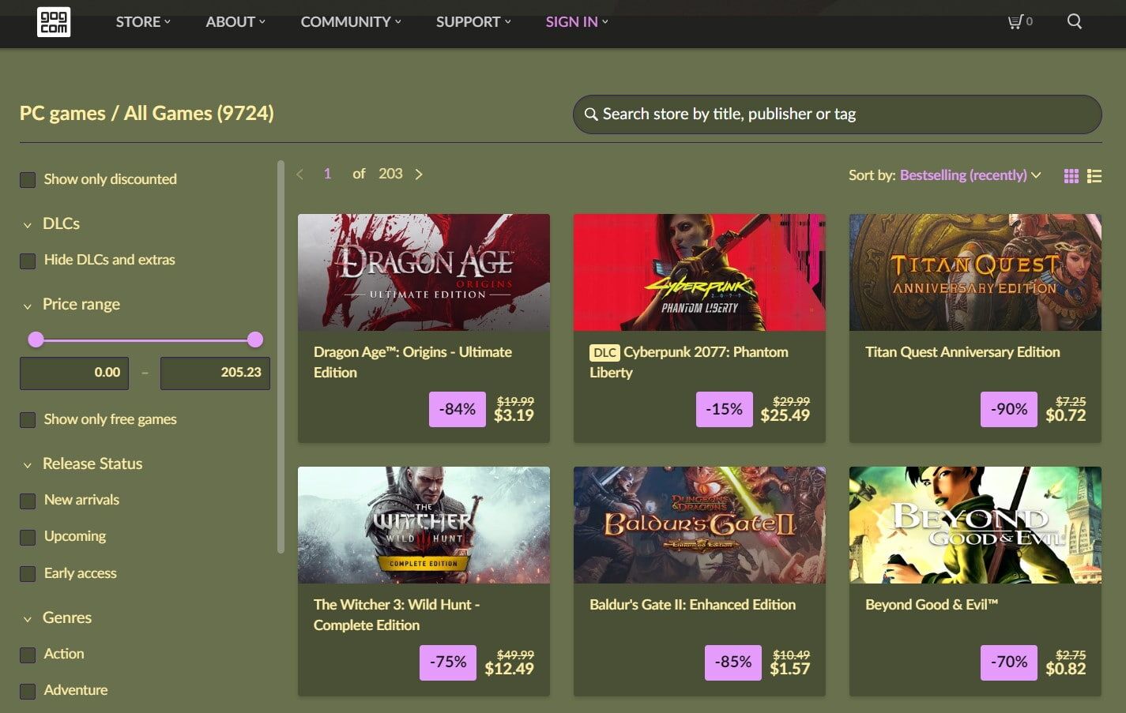1126x713 pixels.
Task: Go to next page arrow
Action: pyautogui.click(x=419, y=174)
